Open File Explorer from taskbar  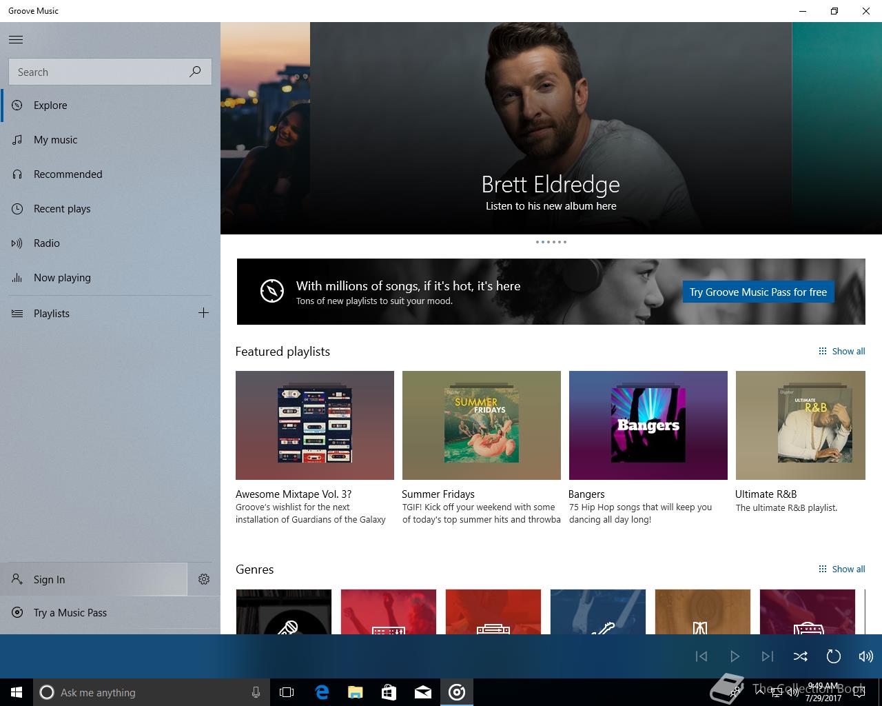click(355, 692)
